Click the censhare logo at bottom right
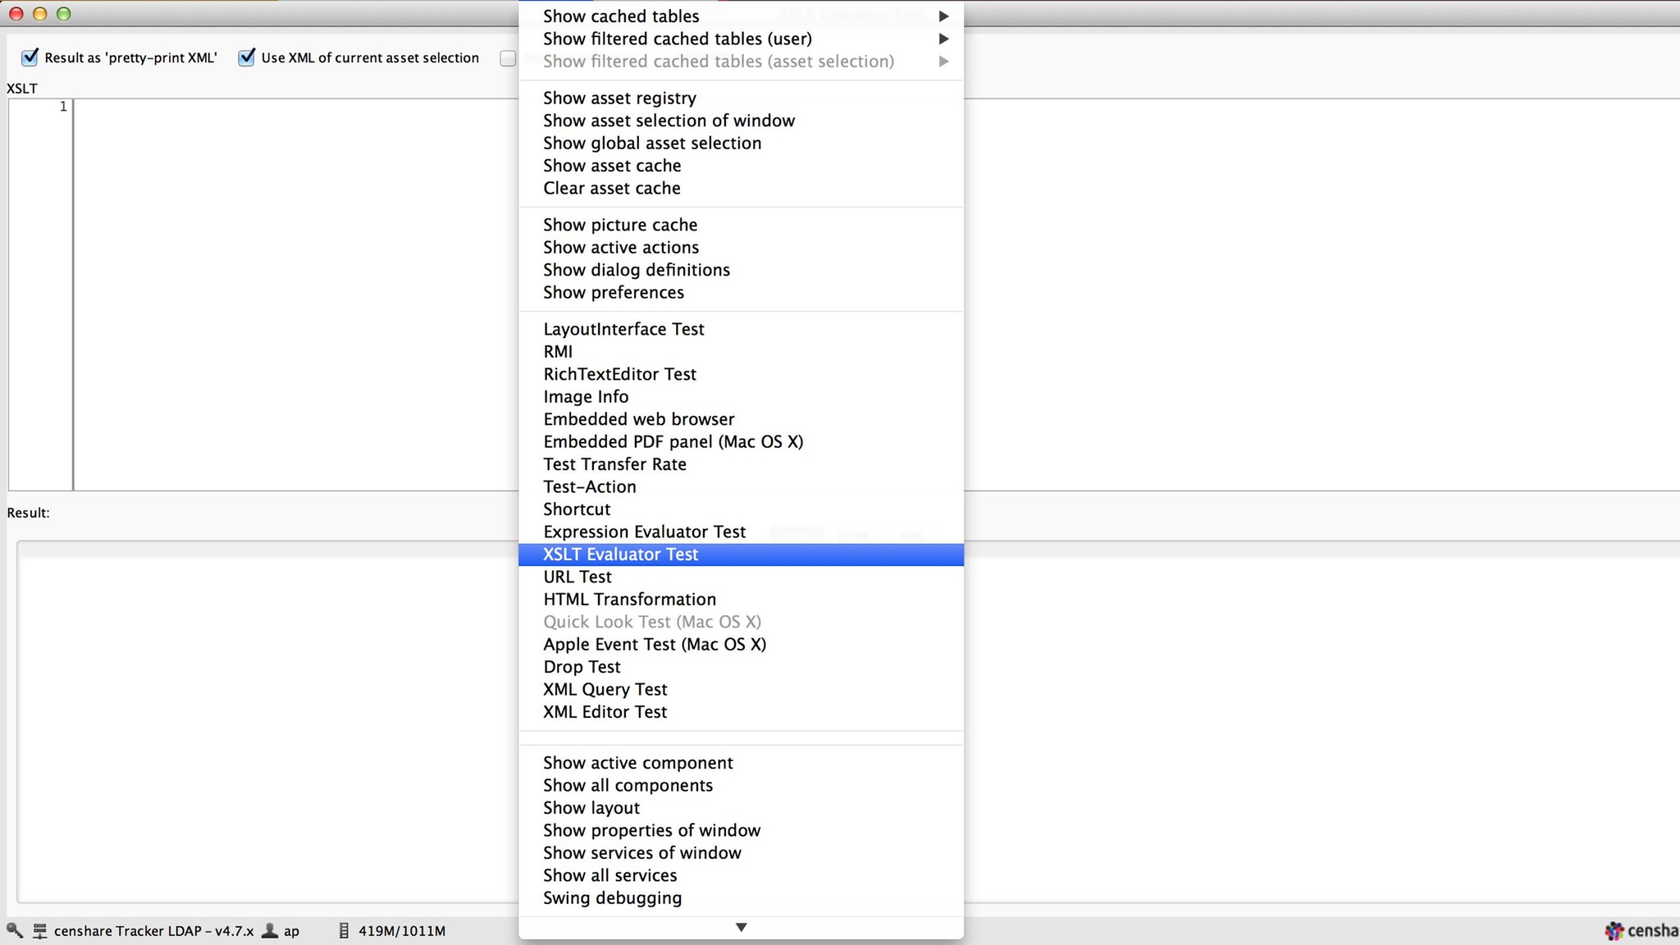Screen dimensions: 1680x945 1614,930
